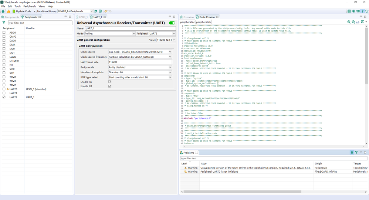Open the Code Preview view menu arrow
The height and width of the screenshot is (200, 369).
pos(366,22)
